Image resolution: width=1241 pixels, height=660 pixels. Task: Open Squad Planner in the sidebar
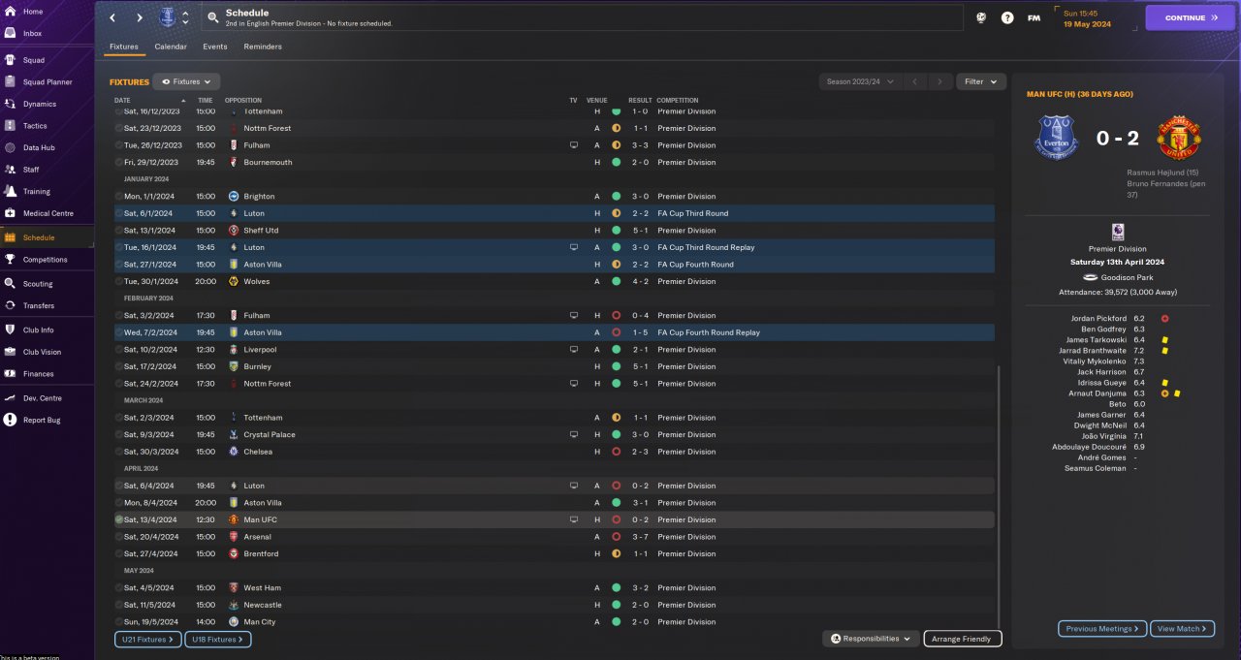pos(47,82)
